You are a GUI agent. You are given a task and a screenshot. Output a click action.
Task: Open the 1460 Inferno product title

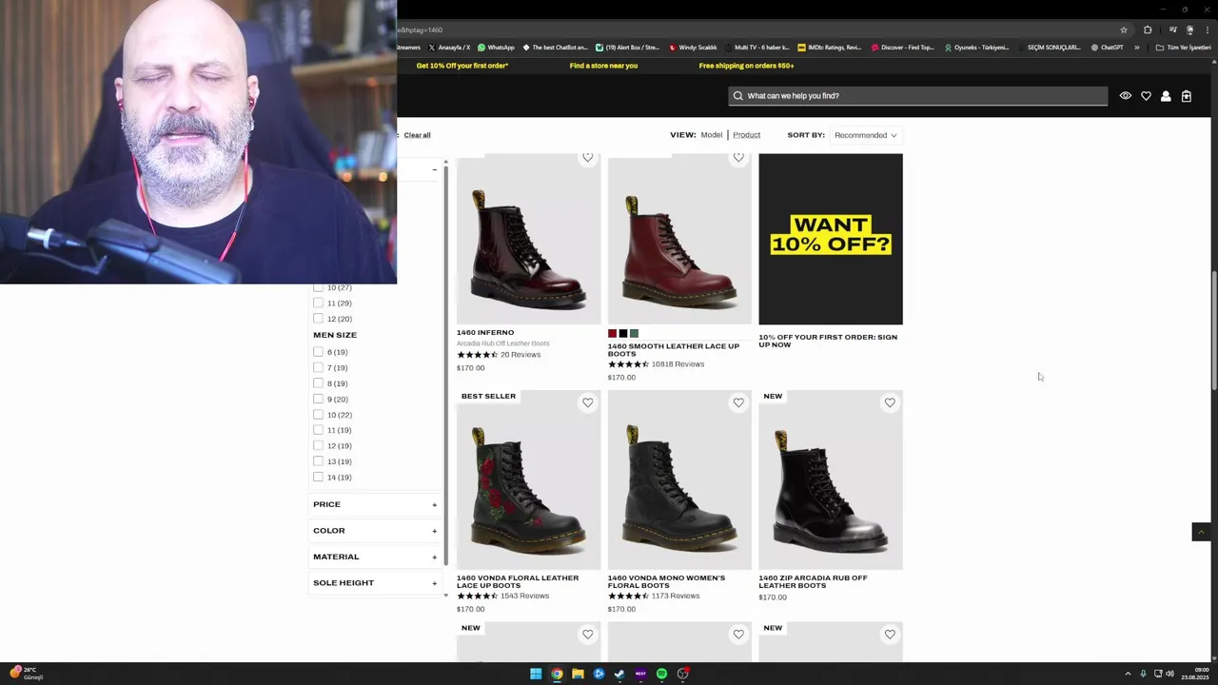(485, 333)
